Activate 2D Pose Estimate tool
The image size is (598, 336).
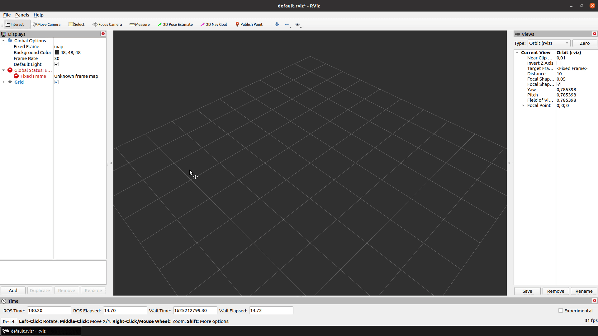[x=175, y=24]
